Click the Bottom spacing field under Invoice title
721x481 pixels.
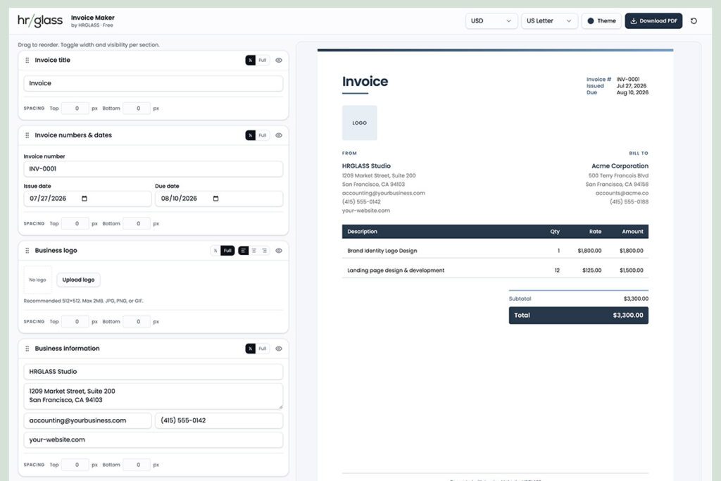pyautogui.click(x=137, y=108)
